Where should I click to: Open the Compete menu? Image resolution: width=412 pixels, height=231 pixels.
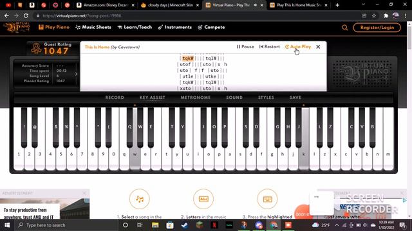click(211, 27)
